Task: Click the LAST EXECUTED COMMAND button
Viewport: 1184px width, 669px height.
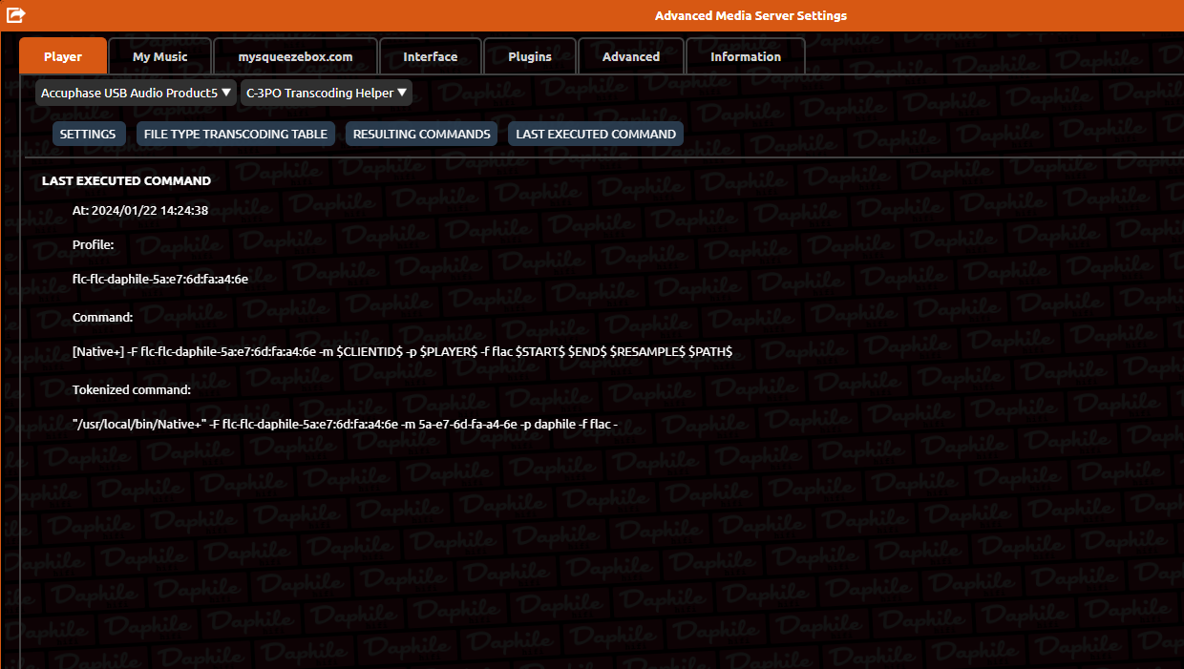Action: tap(596, 134)
